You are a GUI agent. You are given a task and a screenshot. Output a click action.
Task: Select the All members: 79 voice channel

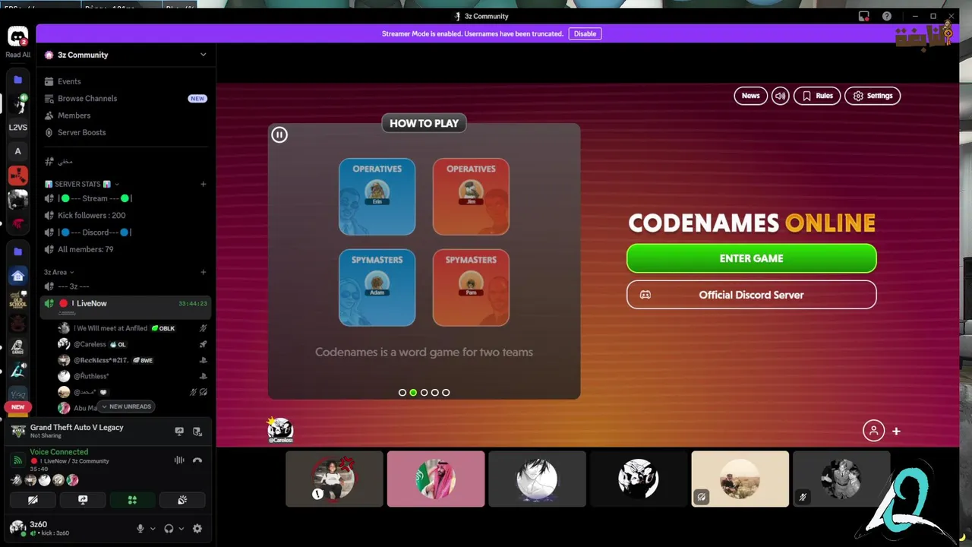(x=125, y=249)
